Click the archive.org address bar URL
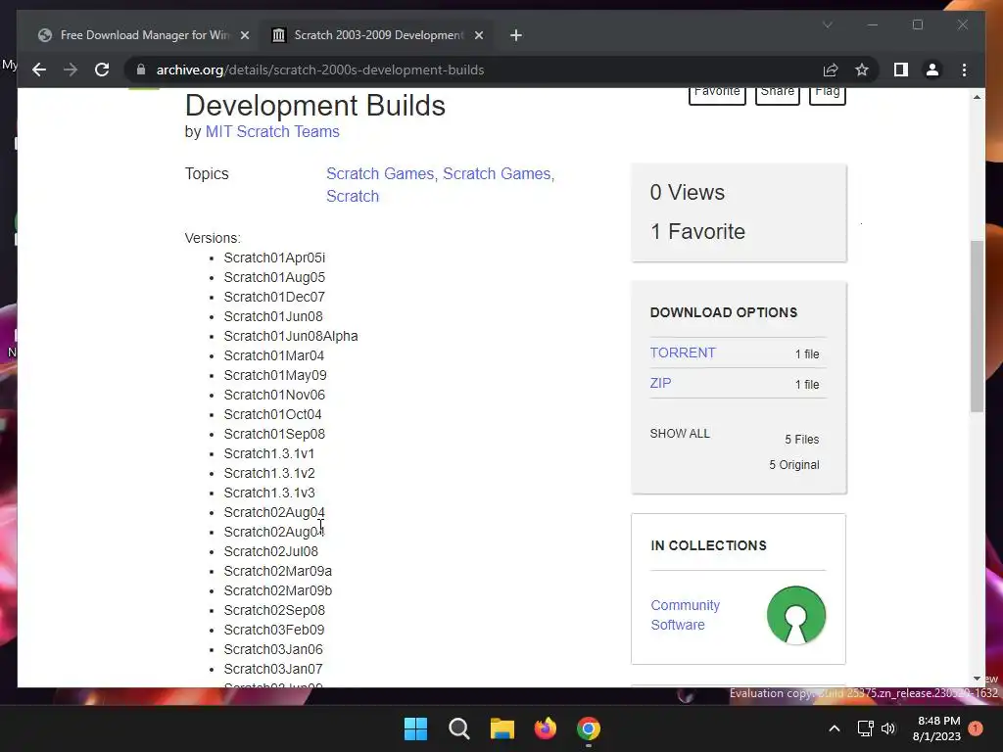Viewport: 1003px width, 752px height. (x=320, y=70)
